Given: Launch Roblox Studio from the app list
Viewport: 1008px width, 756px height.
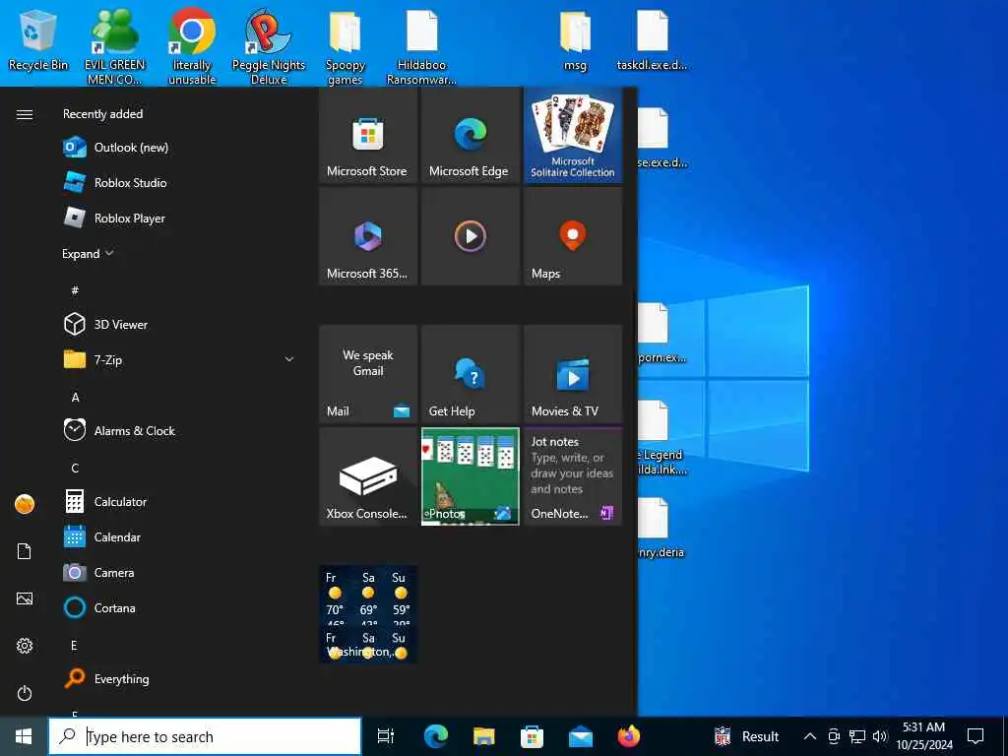Looking at the screenshot, I should (180, 183).
